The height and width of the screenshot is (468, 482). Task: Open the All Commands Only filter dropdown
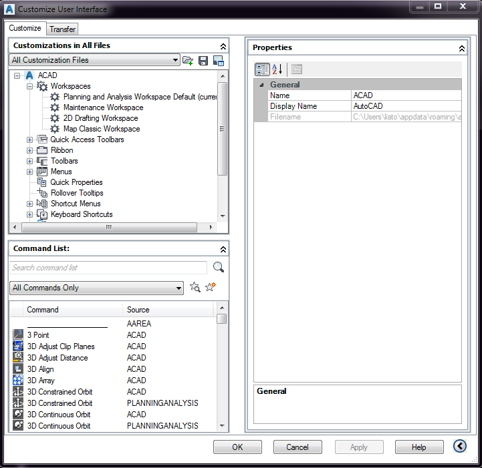(x=96, y=288)
